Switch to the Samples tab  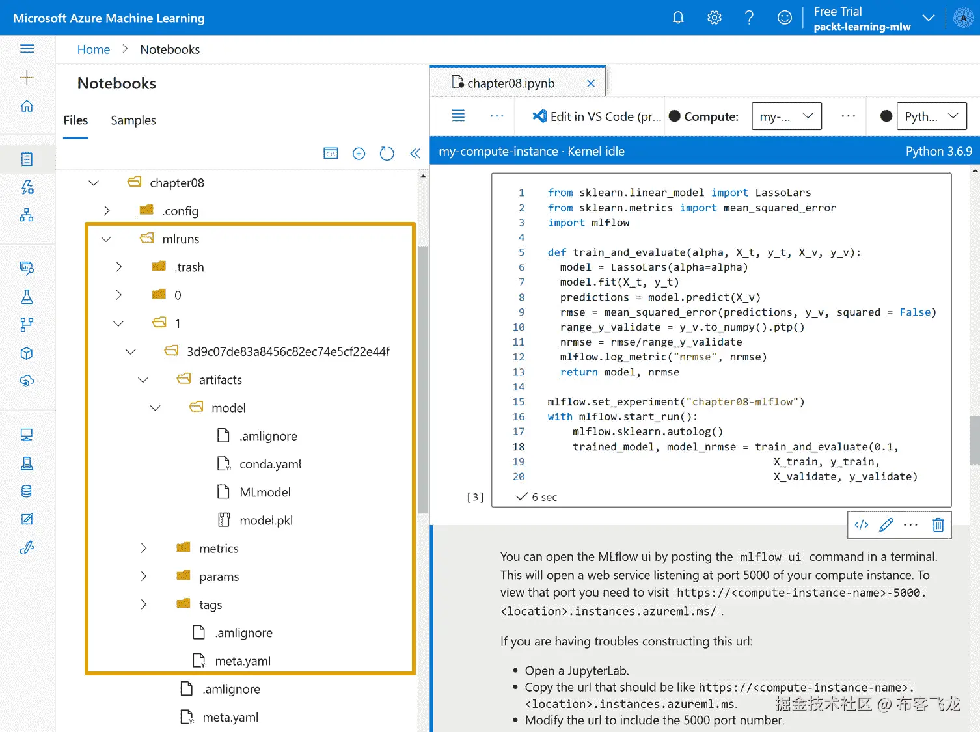click(x=133, y=120)
